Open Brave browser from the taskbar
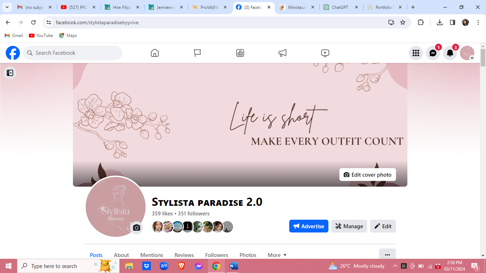The image size is (486, 273). click(x=181, y=266)
